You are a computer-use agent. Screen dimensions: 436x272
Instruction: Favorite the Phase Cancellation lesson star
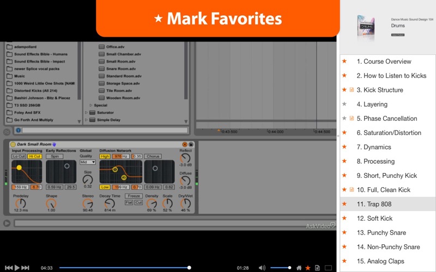(x=344, y=118)
